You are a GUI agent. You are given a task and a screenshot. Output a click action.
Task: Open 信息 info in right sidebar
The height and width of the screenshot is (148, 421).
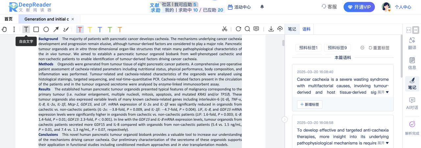412,63
